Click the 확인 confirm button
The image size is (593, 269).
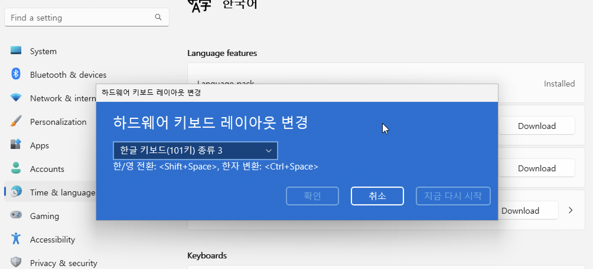pyautogui.click(x=312, y=196)
